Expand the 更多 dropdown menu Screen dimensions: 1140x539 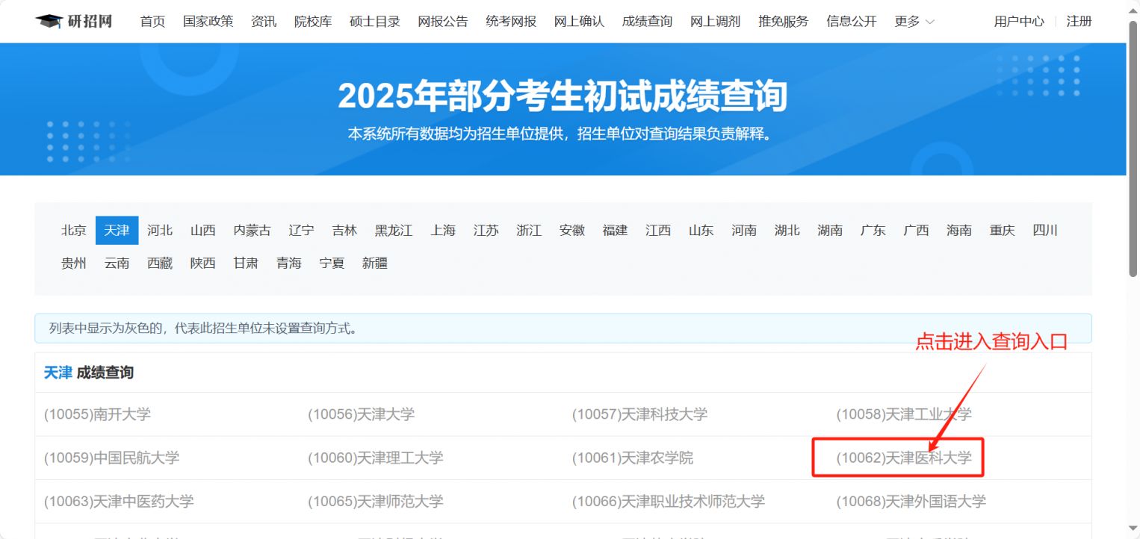pyautogui.click(x=914, y=22)
